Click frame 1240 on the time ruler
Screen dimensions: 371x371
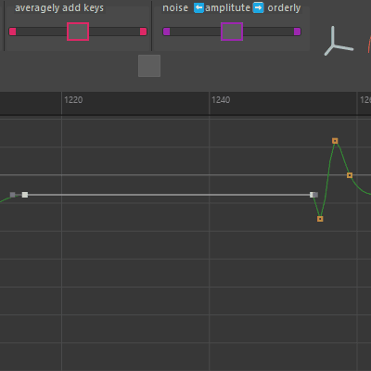[x=221, y=100]
